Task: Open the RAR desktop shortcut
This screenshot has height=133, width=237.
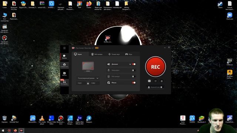Action: point(80,5)
